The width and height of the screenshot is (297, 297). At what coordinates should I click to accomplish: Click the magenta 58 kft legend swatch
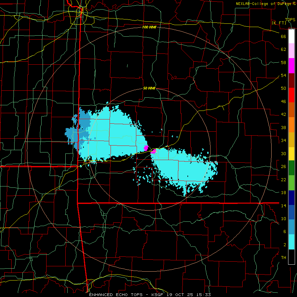pos(291,66)
